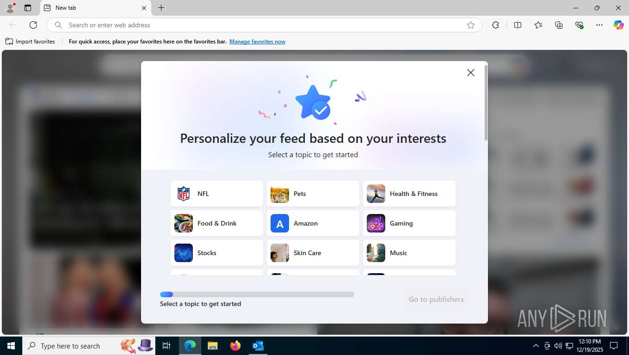The height and width of the screenshot is (355, 629).
Task: Show hidden system tray icons
Action: pyautogui.click(x=536, y=346)
